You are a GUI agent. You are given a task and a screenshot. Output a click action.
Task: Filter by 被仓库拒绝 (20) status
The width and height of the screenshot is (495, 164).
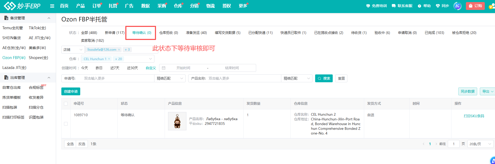[x=464, y=33]
